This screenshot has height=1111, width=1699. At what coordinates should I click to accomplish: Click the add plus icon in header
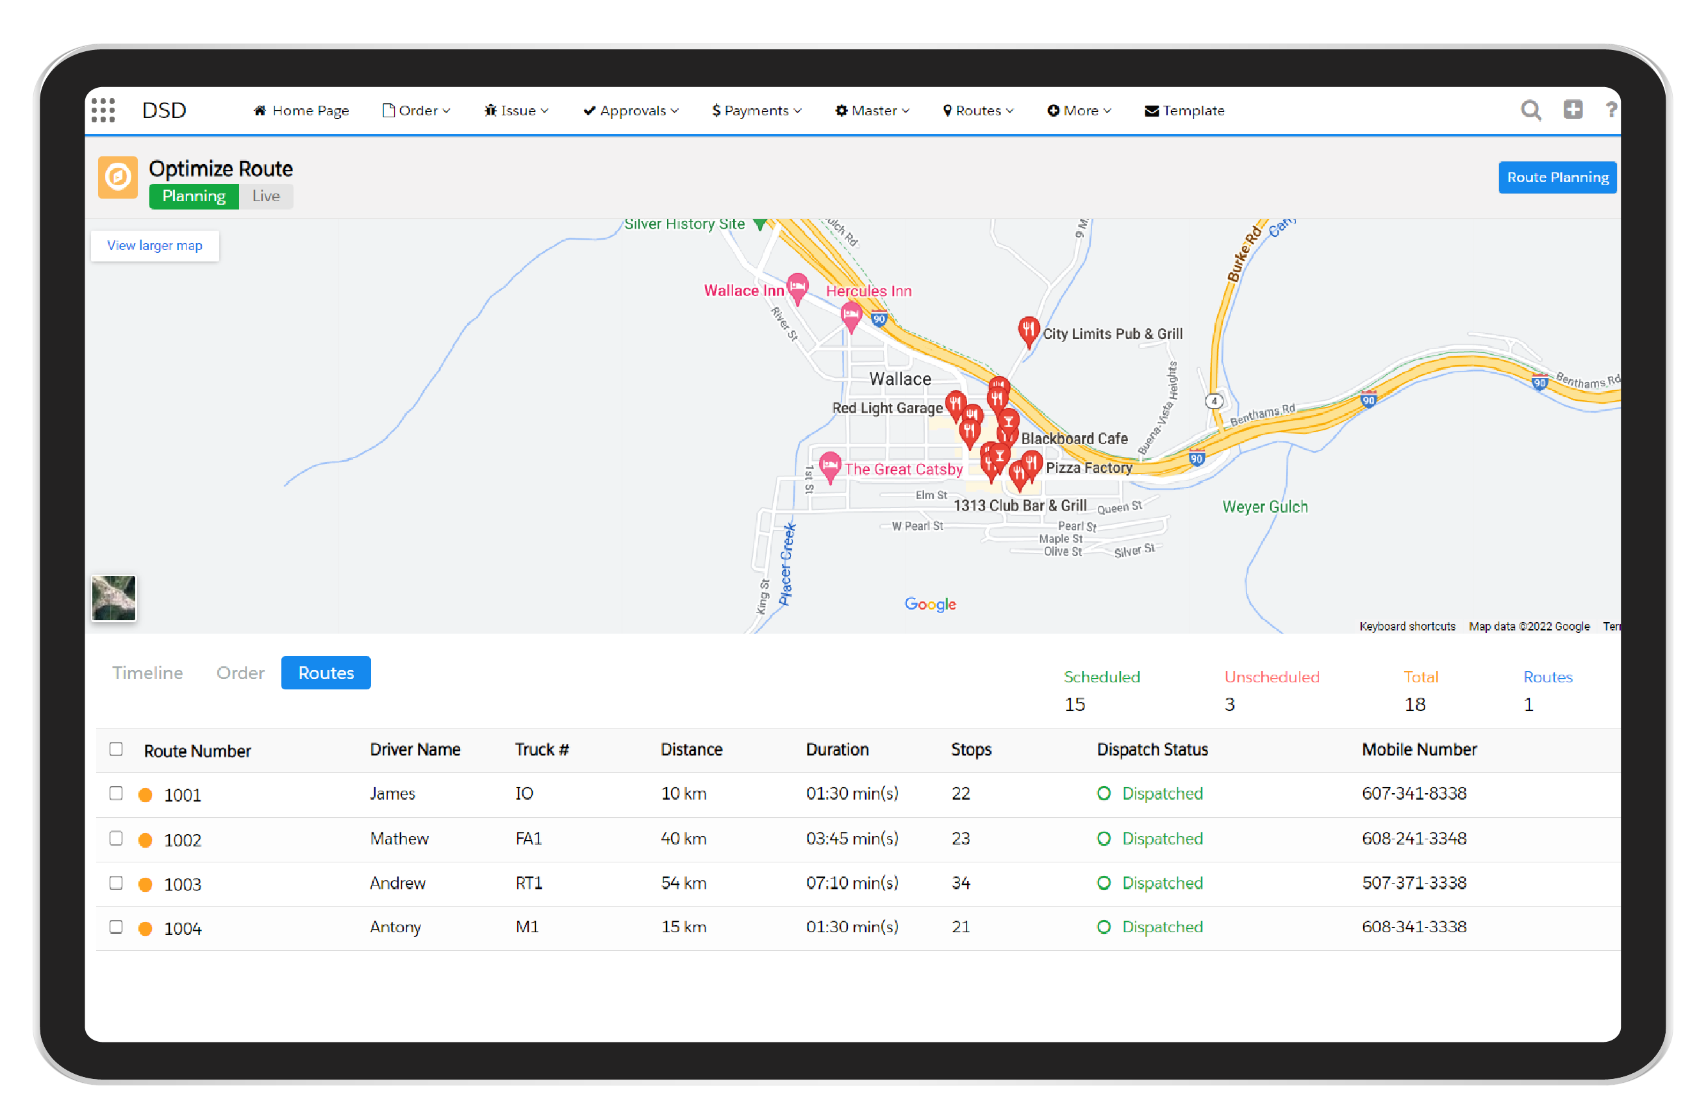point(1573,109)
